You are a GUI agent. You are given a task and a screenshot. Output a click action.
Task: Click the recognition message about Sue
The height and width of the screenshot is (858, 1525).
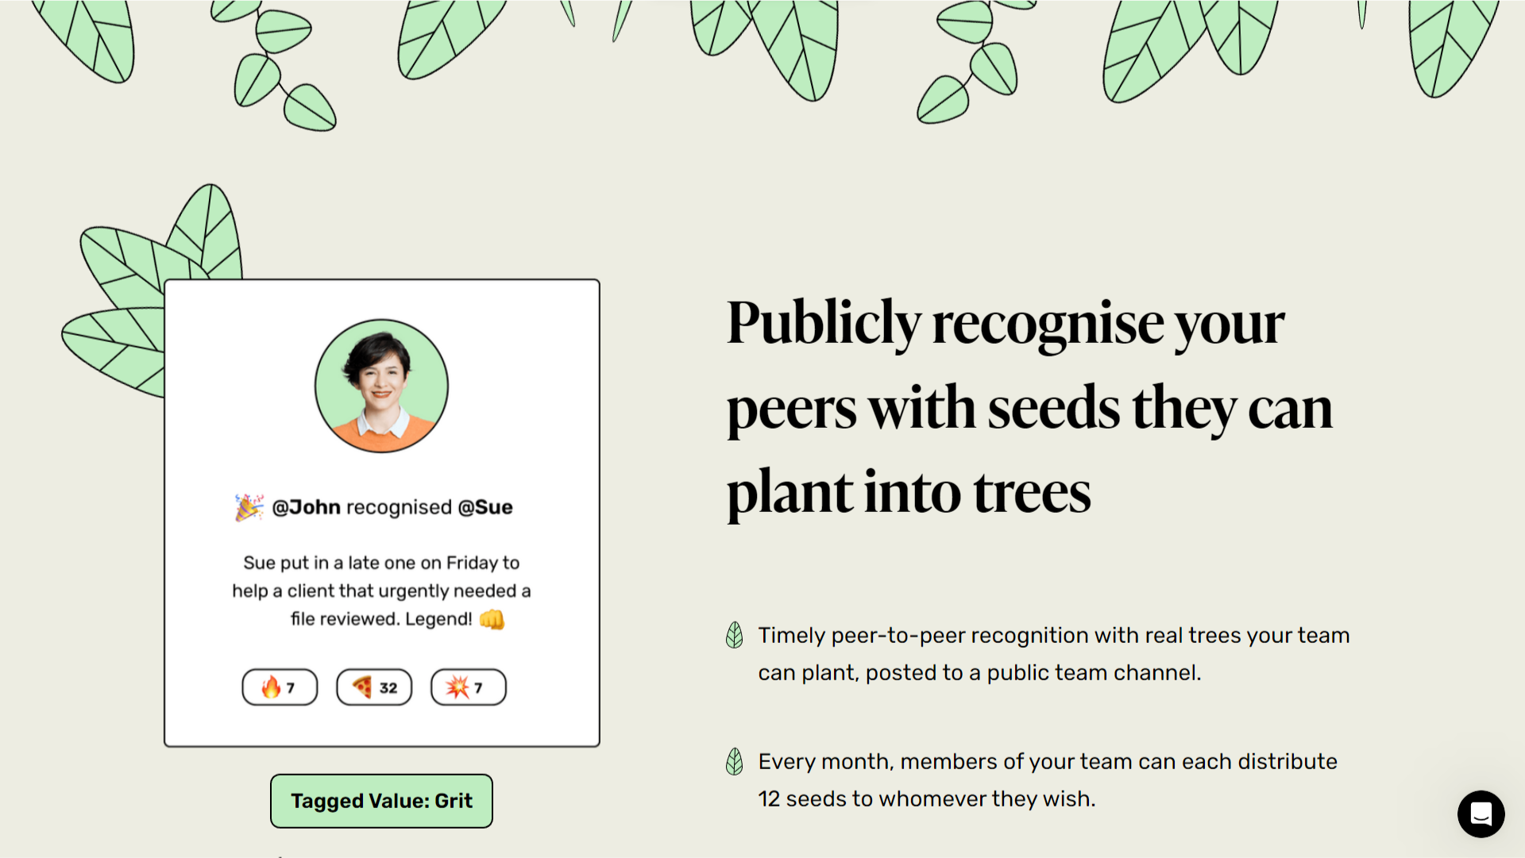pyautogui.click(x=381, y=591)
